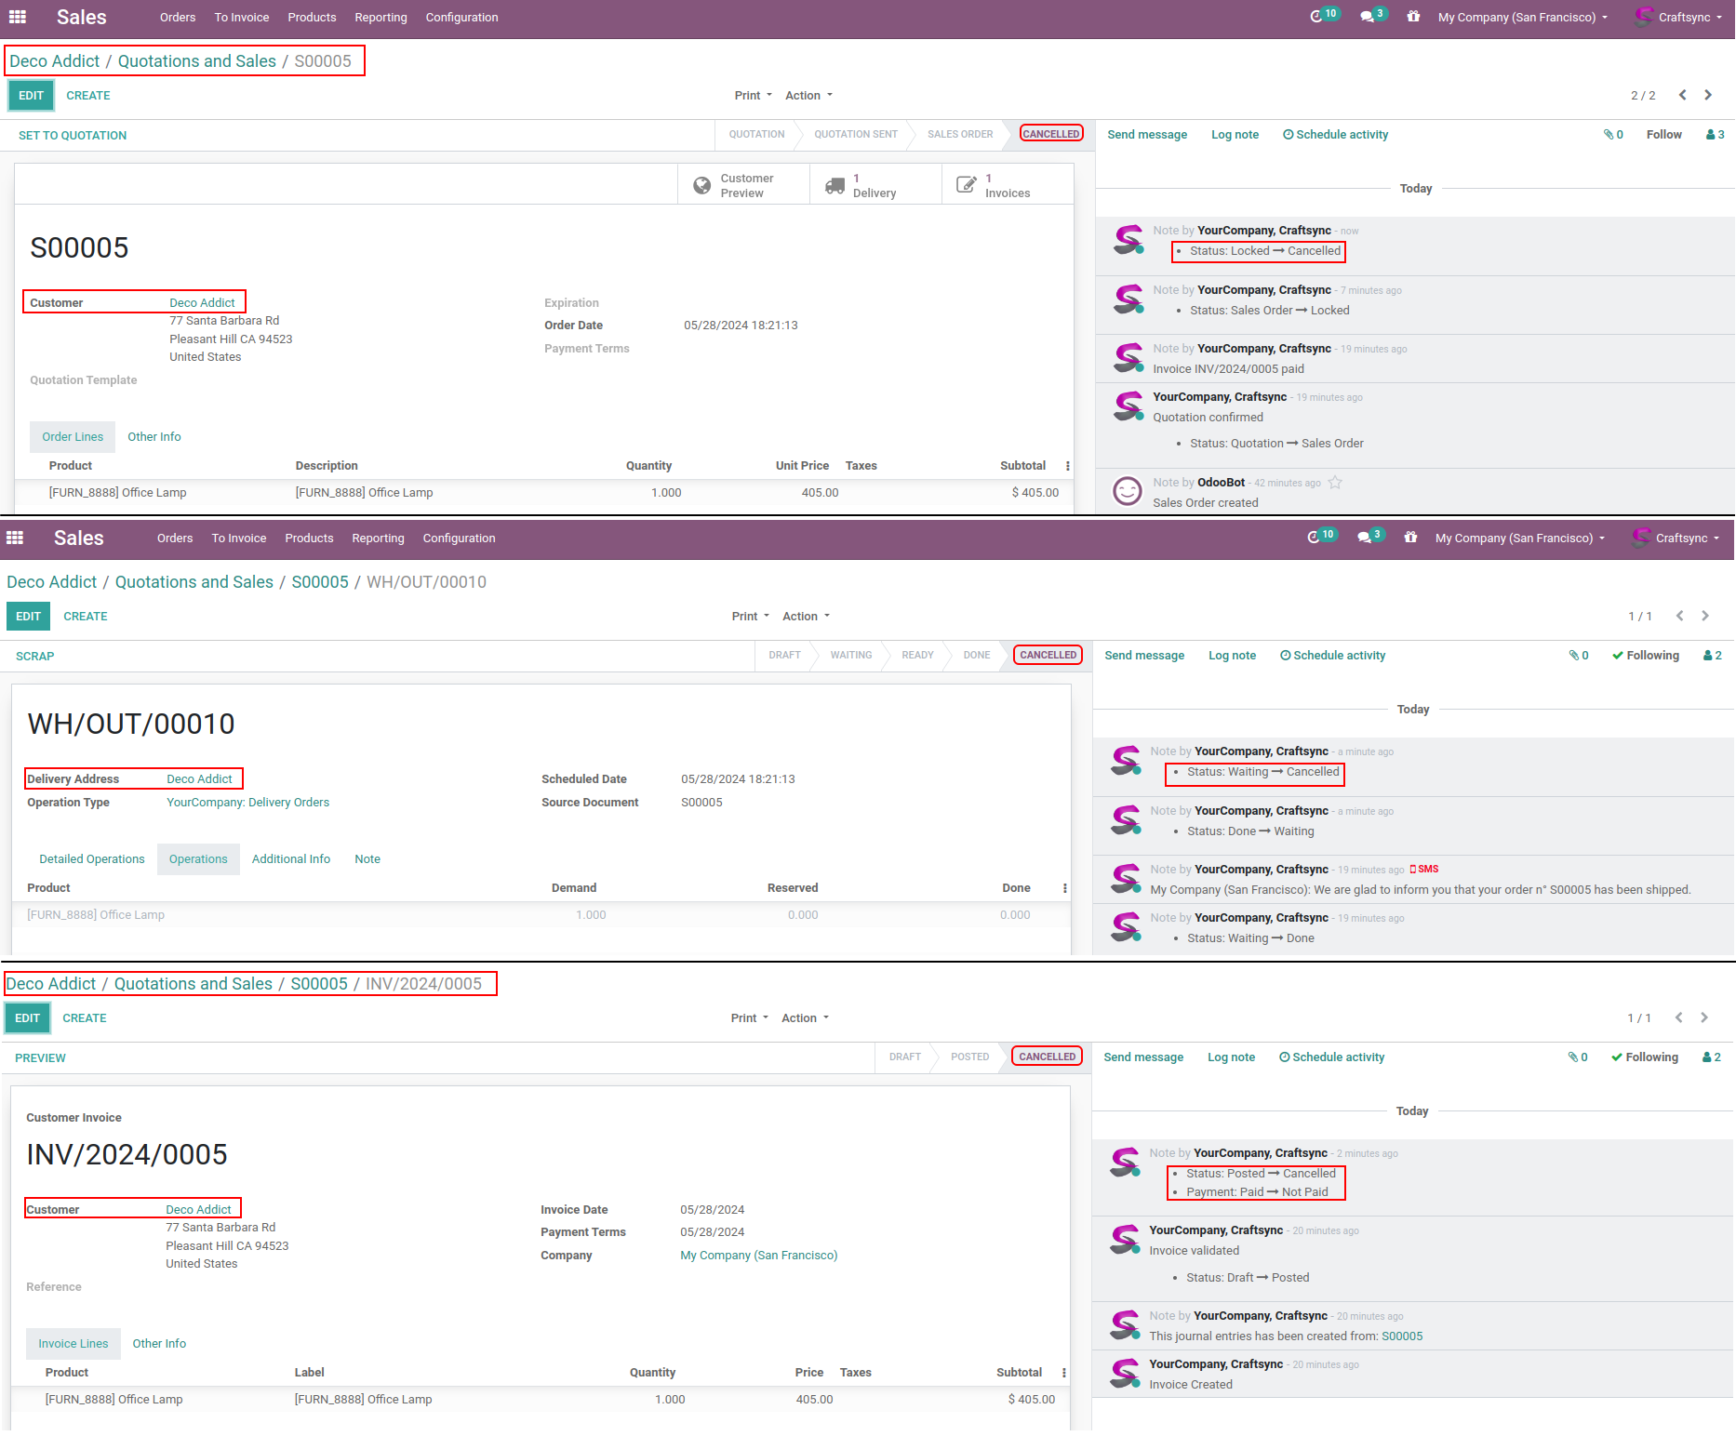The height and width of the screenshot is (1436, 1736).
Task: Star the OdooBot 'Sales Order created' note
Action: point(1335,483)
